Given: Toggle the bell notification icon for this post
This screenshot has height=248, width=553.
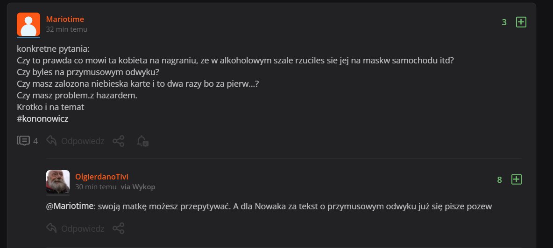Looking at the screenshot, I should tap(142, 141).
